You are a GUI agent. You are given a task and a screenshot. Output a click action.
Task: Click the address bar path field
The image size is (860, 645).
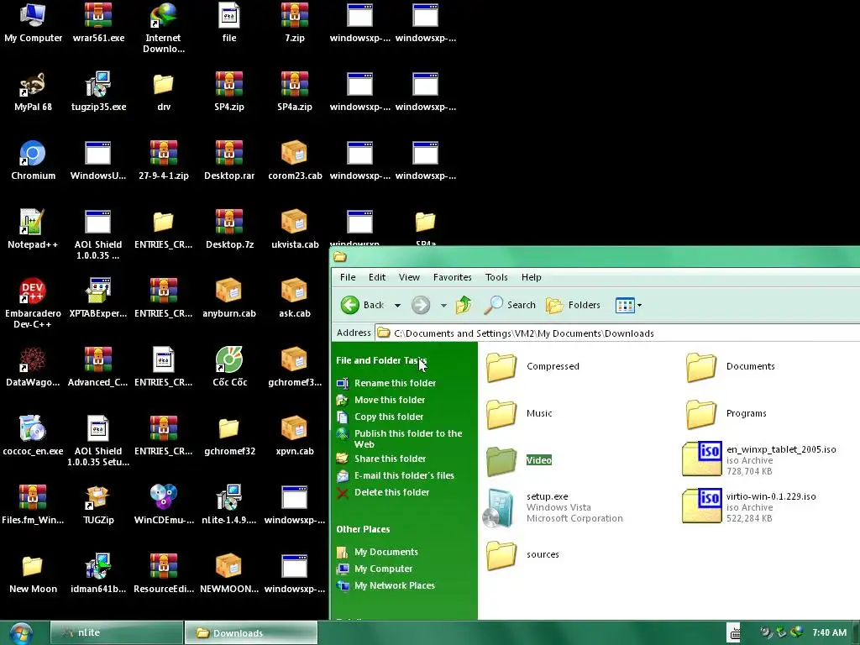pos(617,333)
